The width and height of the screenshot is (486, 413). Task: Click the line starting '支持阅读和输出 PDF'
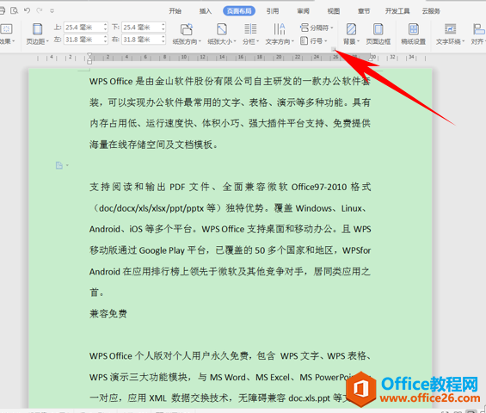(230, 187)
